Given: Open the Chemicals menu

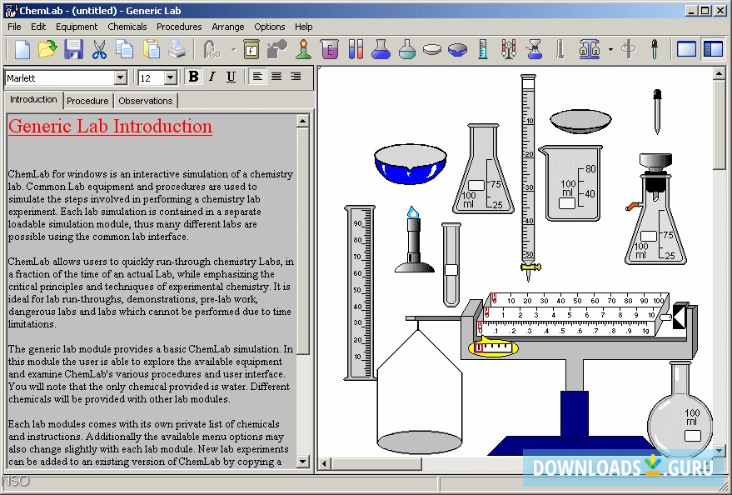Looking at the screenshot, I should coord(127,27).
